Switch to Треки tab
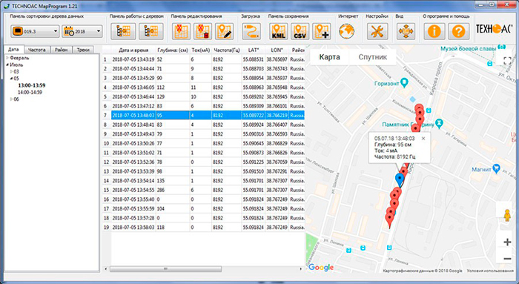Image resolution: width=519 pixels, height=284 pixels. (x=83, y=50)
